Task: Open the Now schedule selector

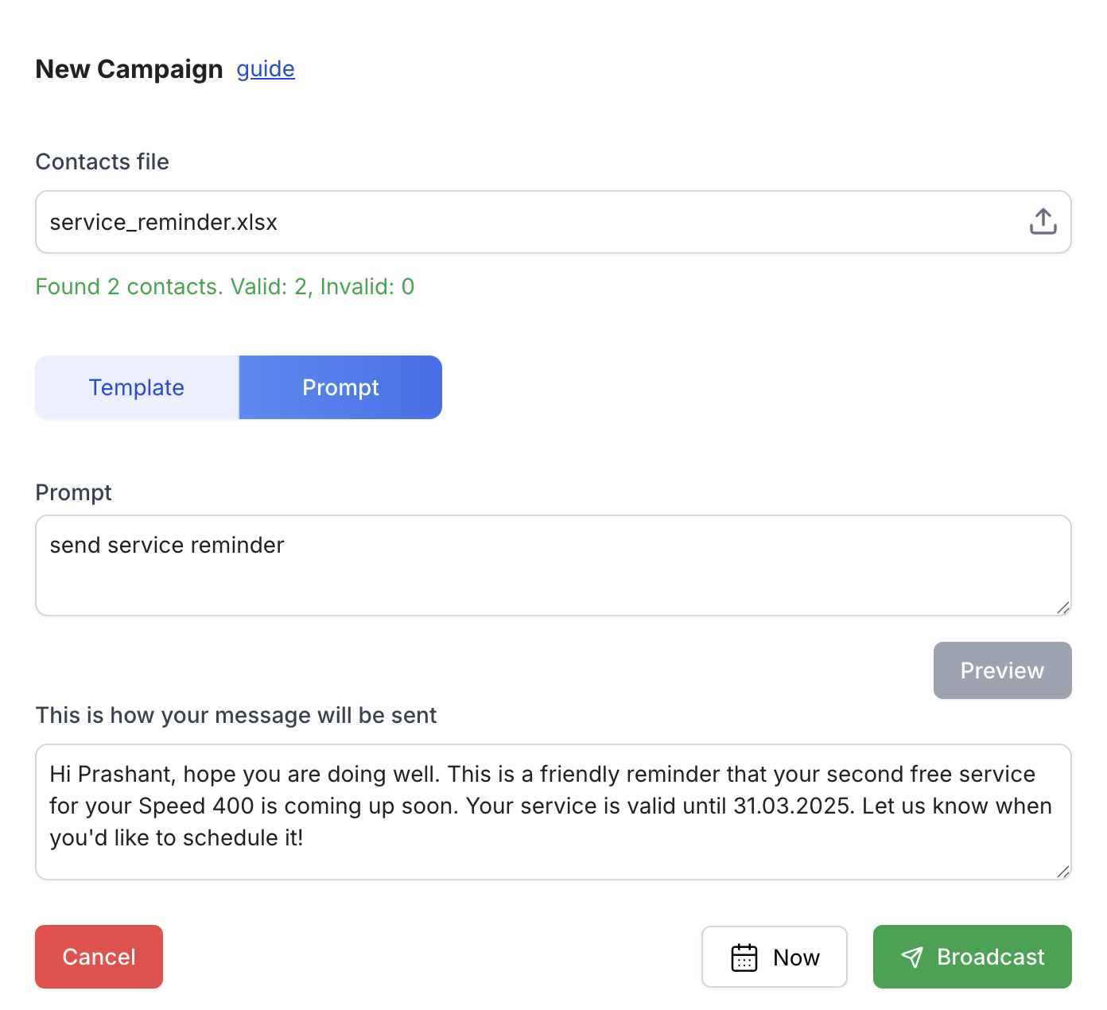Action: pos(775,957)
